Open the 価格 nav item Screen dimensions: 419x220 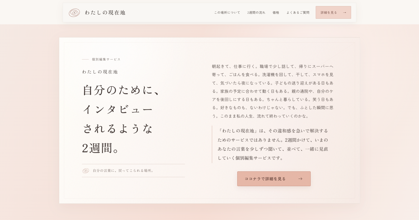click(276, 12)
